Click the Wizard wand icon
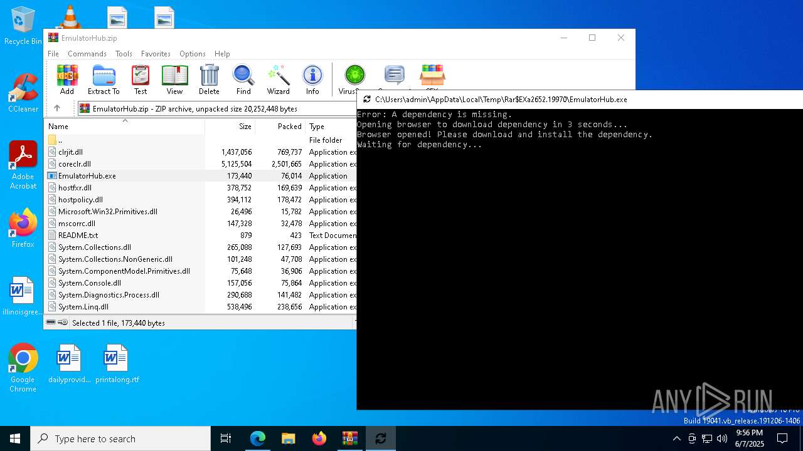The width and height of the screenshot is (803, 451). [278, 80]
